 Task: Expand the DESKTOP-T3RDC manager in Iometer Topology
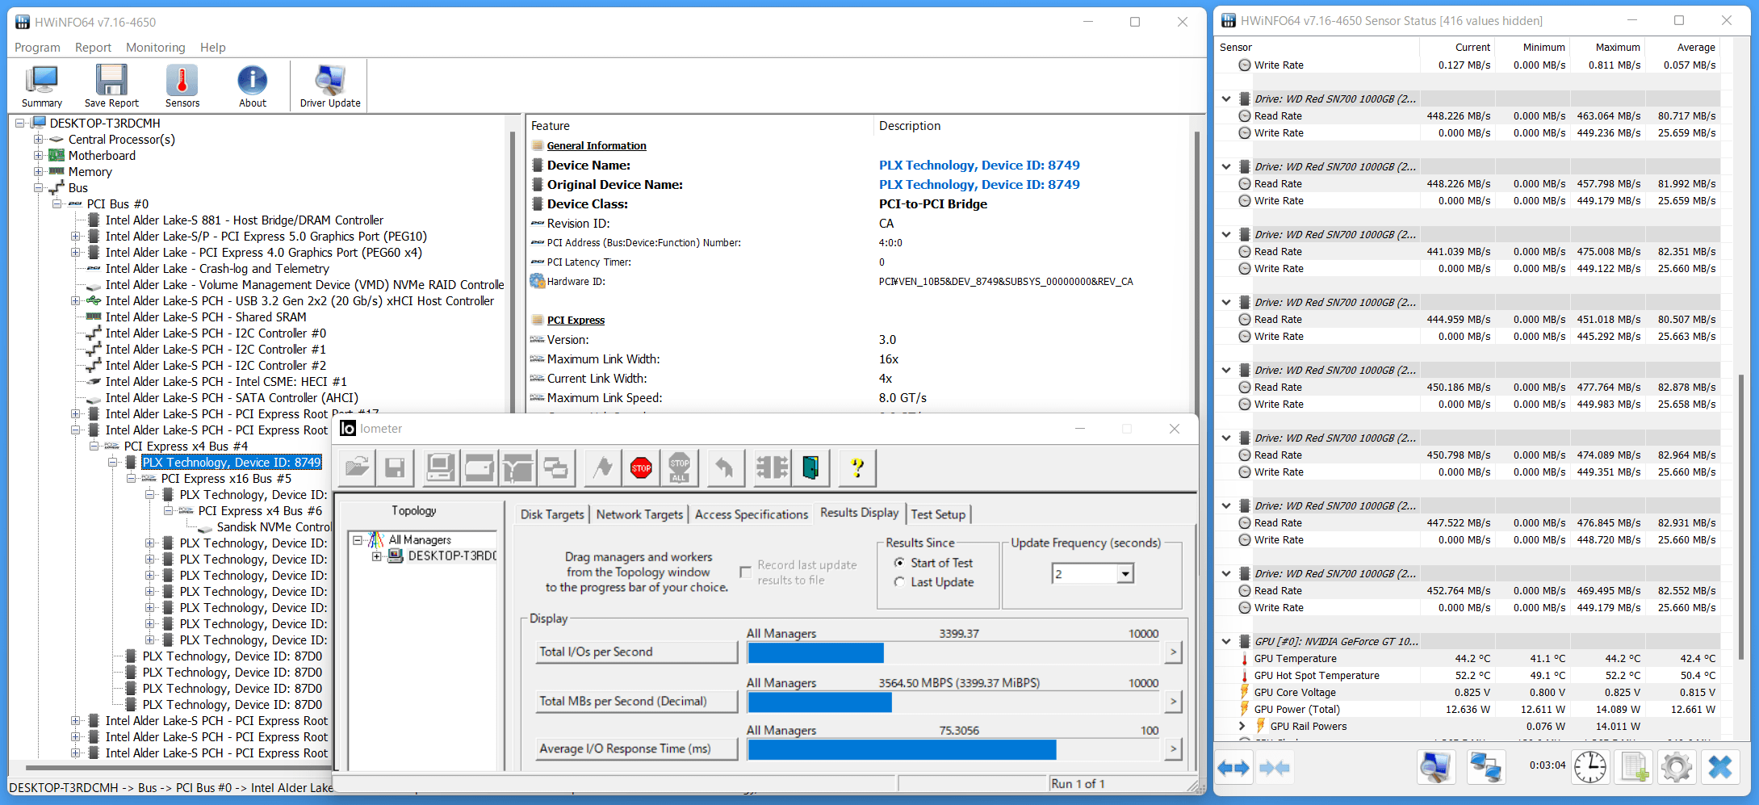[376, 556]
